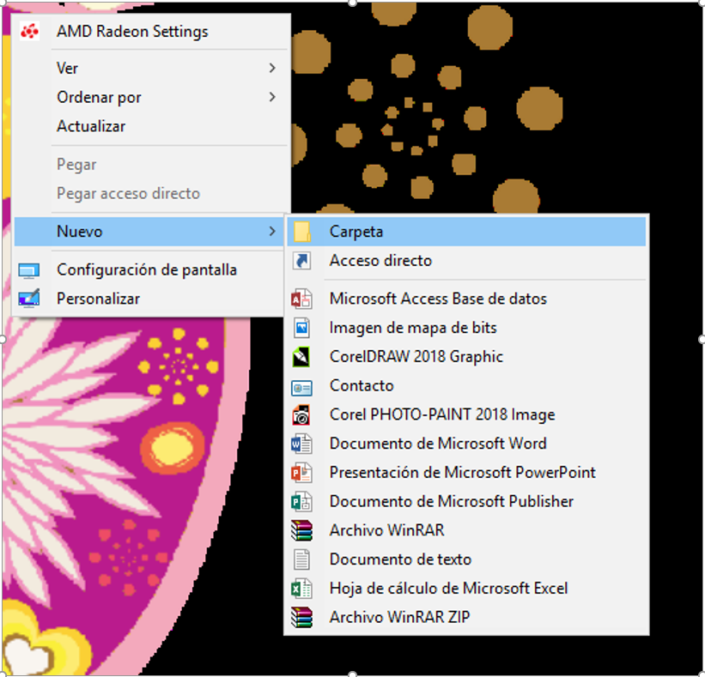Click the Imagen de mapa de bits icon

tap(301, 328)
